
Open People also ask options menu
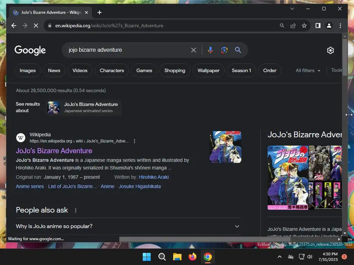(x=76, y=210)
